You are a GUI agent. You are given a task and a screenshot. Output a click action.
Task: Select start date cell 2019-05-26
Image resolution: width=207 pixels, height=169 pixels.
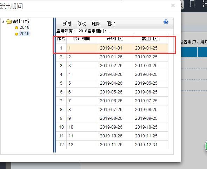(x=115, y=92)
